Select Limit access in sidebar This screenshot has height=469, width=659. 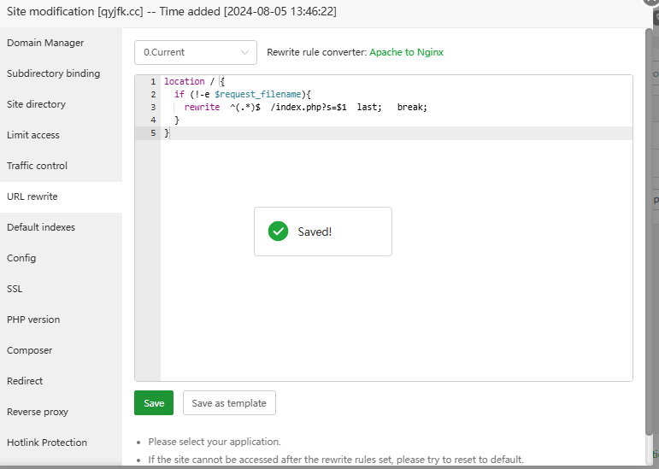(33, 135)
